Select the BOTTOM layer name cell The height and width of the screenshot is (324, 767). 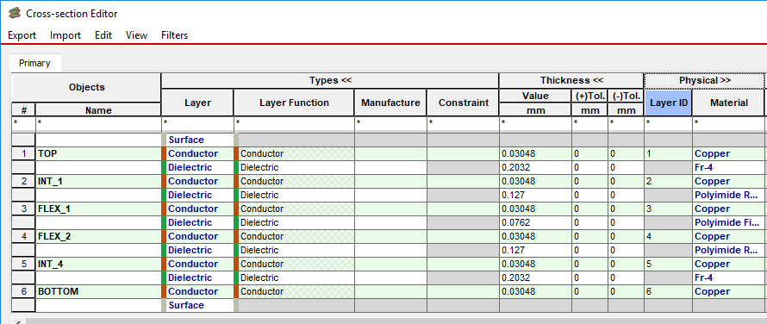point(98,291)
